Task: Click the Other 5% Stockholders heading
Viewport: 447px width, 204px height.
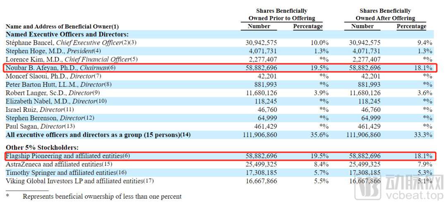Action: pos(42,148)
